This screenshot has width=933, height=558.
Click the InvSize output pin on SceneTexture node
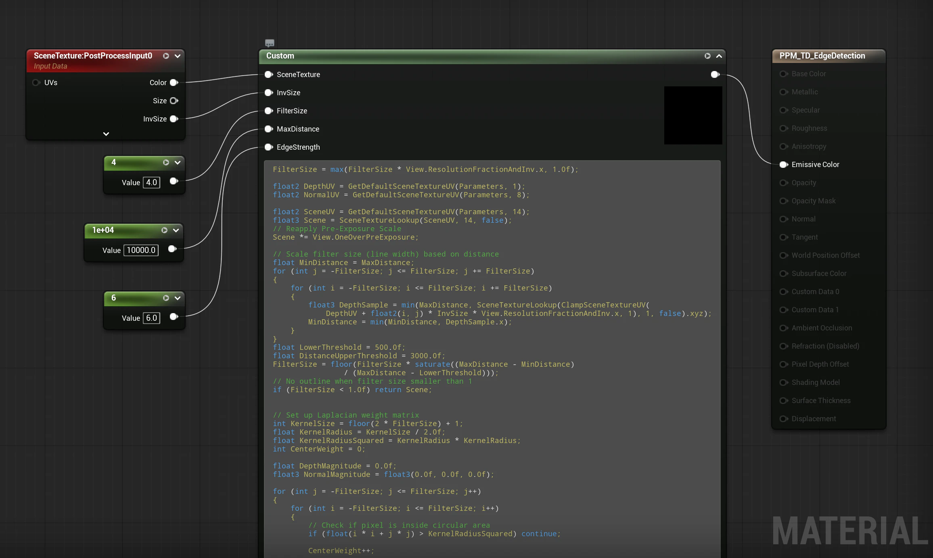tap(174, 119)
